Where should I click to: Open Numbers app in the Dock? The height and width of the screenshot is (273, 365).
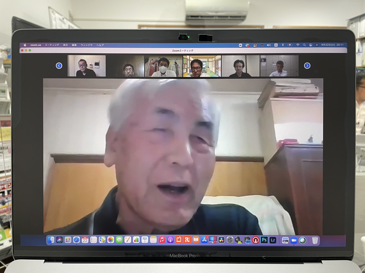[x=136, y=240]
